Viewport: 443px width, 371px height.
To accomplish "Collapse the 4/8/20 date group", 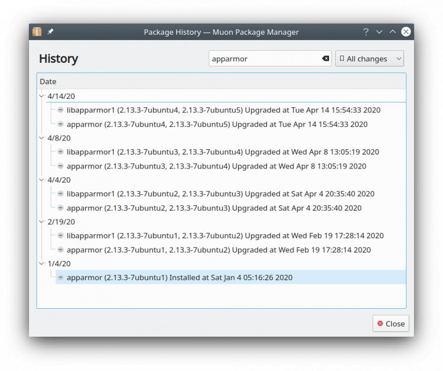I will [42, 138].
